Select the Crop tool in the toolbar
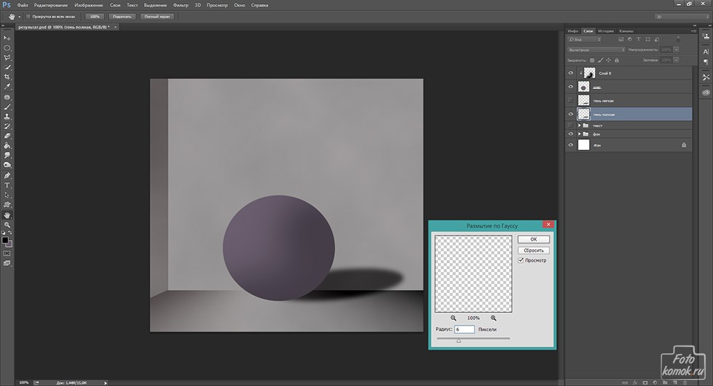Image resolution: width=713 pixels, height=386 pixels. [7, 77]
